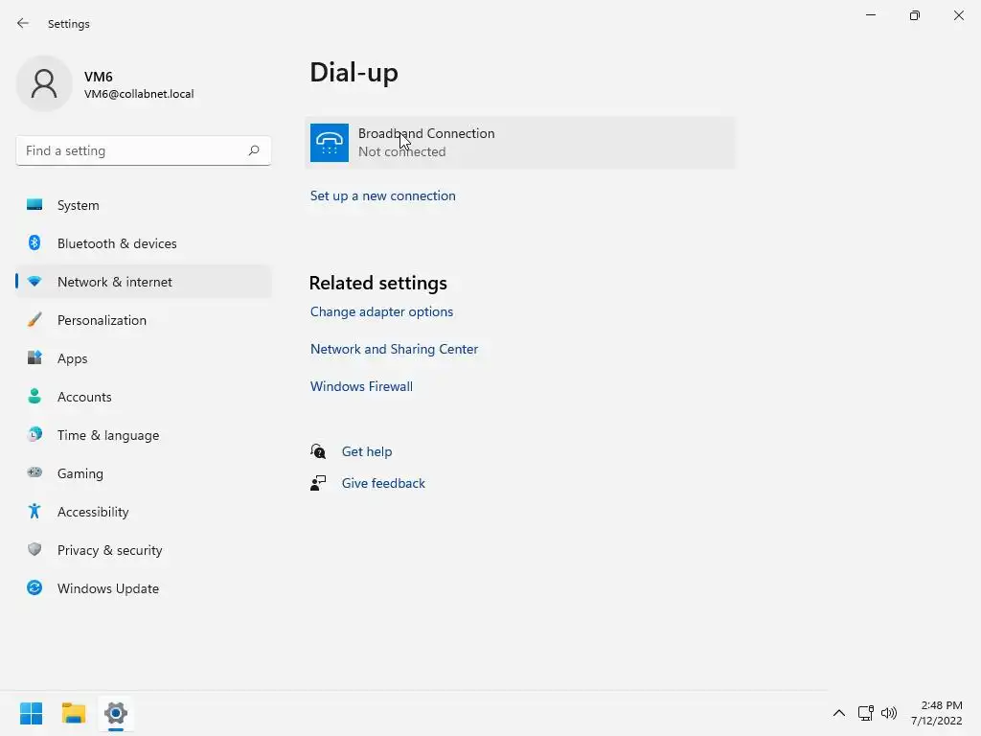Open the System settings category

pyautogui.click(x=79, y=205)
